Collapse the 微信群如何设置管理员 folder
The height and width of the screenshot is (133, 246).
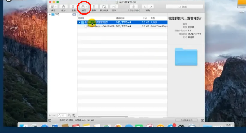pos(79,22)
